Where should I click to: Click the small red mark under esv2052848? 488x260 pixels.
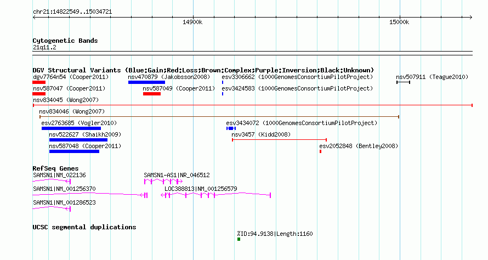(x=321, y=151)
